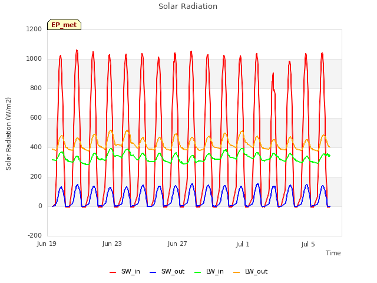The width and height of the screenshot is (377, 283).
Task: Click the Jun 27 x-axis label
Action: [177, 243]
